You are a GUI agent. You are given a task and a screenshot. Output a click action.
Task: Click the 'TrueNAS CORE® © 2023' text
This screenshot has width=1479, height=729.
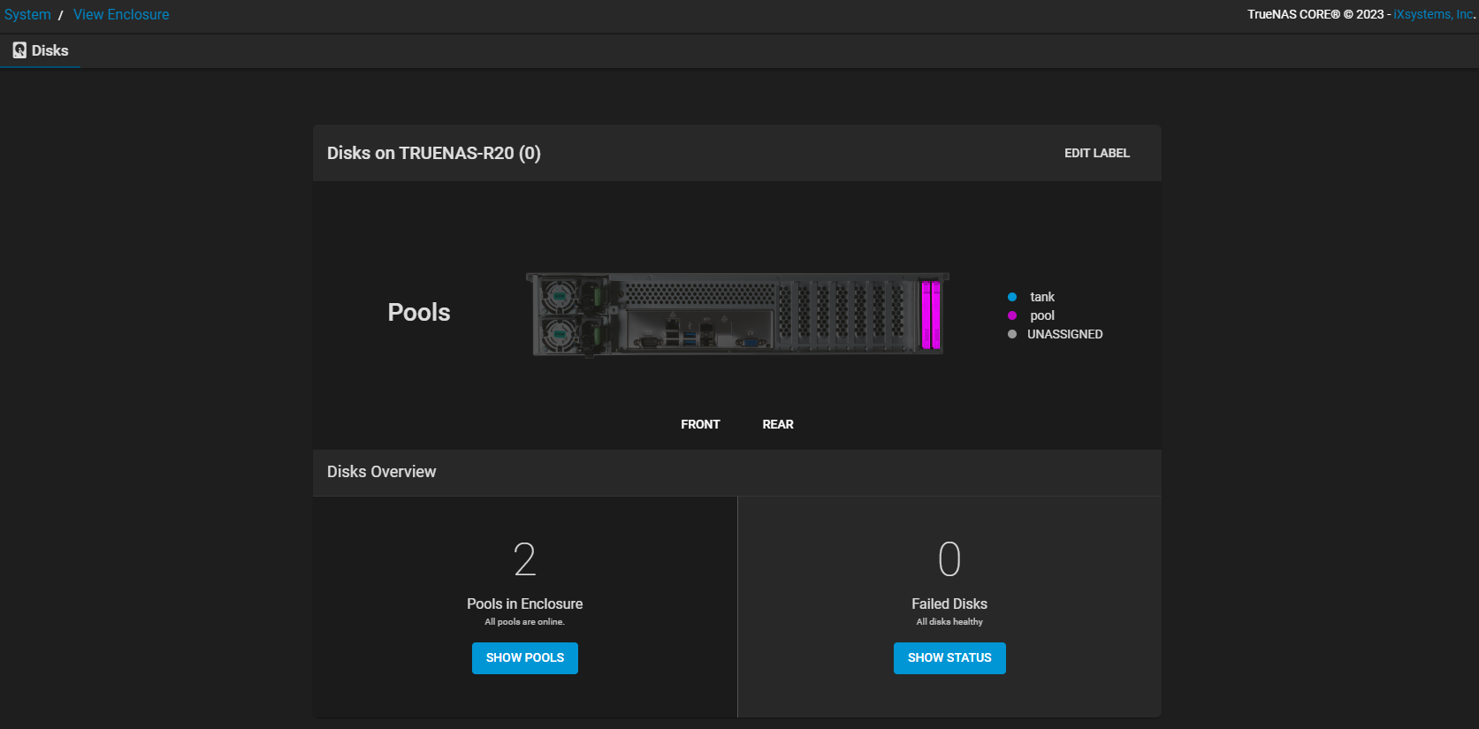click(x=1315, y=14)
